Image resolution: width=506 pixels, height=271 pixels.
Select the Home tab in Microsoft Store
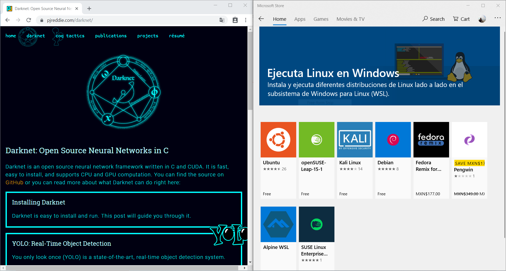pyautogui.click(x=280, y=19)
